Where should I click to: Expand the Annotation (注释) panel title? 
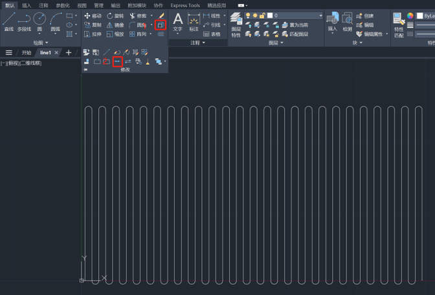(198, 43)
